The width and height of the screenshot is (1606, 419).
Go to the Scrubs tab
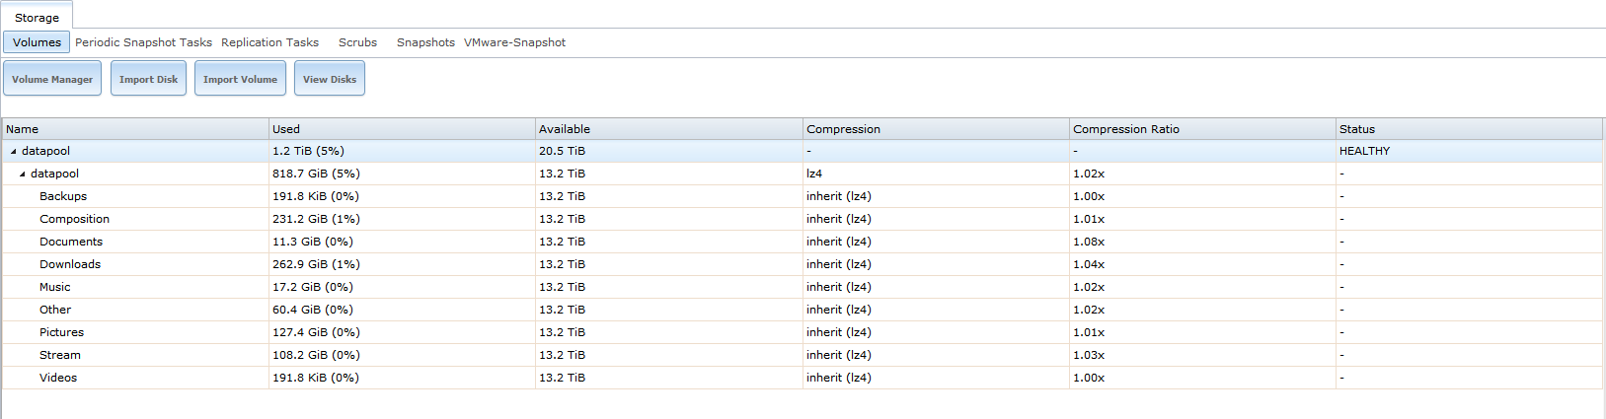357,42
